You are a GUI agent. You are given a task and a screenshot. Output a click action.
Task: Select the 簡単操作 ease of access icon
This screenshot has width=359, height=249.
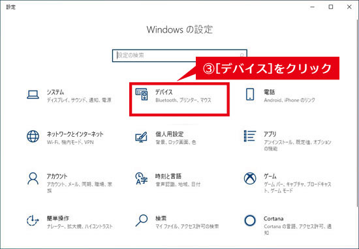[33, 220]
